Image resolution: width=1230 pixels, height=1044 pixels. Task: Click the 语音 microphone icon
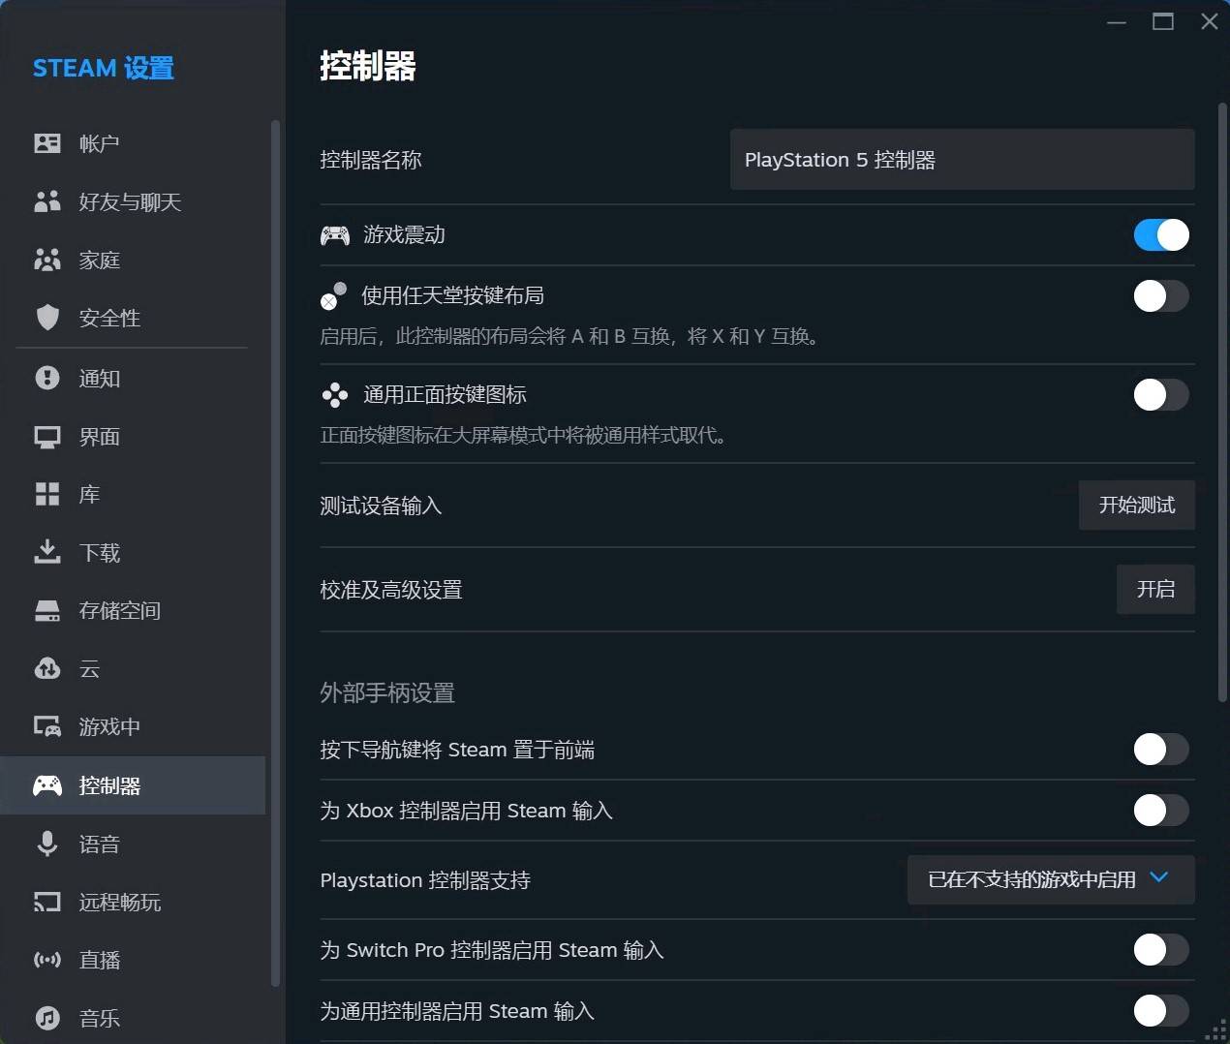point(46,844)
